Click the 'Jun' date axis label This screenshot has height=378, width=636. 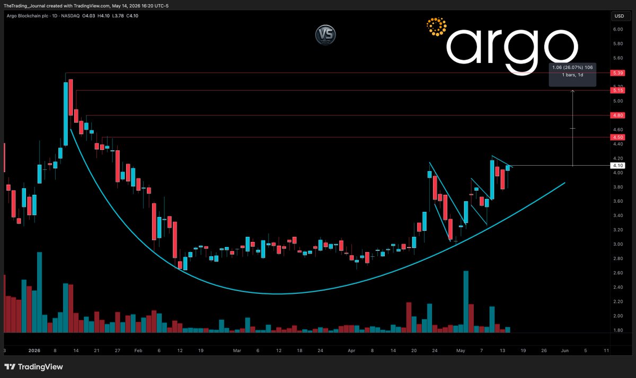(564, 350)
